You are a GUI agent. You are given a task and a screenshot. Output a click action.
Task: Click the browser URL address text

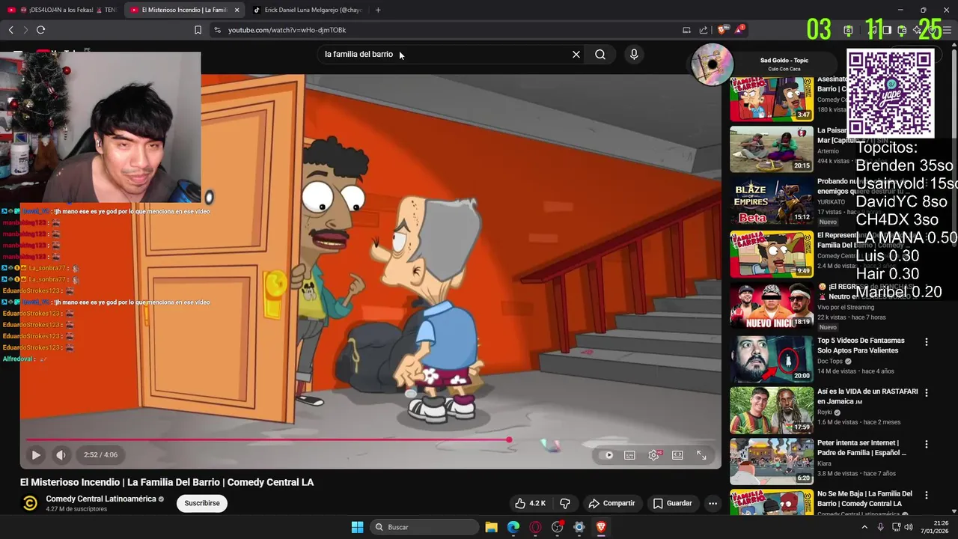click(x=287, y=30)
